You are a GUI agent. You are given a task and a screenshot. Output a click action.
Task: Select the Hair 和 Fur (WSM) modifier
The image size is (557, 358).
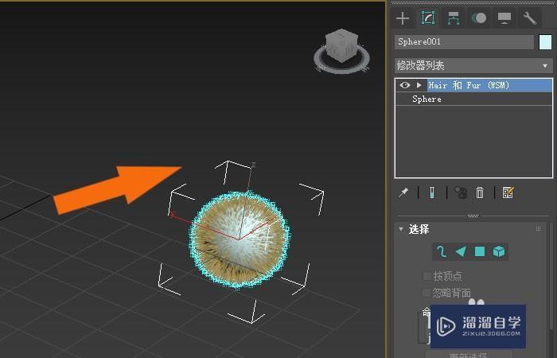click(x=489, y=85)
